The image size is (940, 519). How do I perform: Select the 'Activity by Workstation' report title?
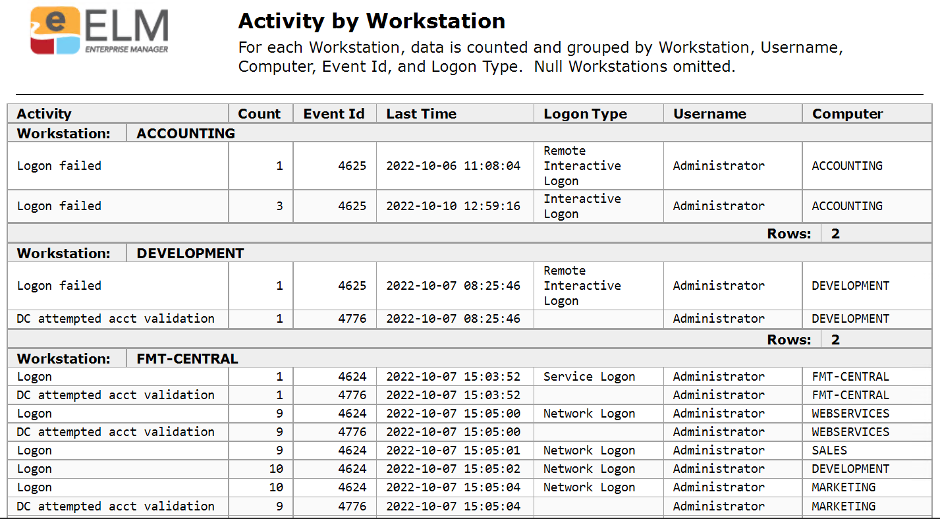(x=372, y=21)
